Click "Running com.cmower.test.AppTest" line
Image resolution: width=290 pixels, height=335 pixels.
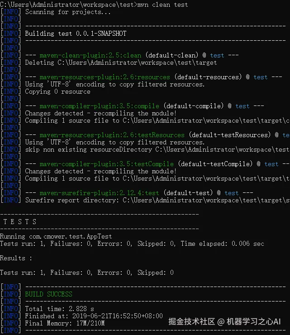pos(56,236)
